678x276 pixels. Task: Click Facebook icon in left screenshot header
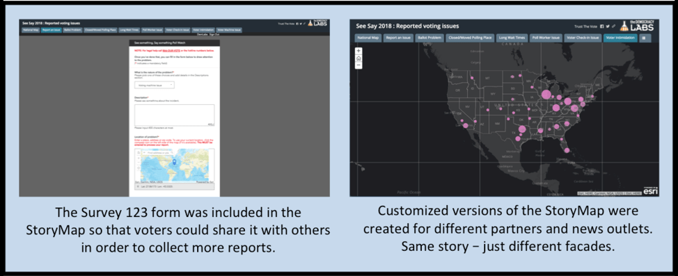pos(297,24)
